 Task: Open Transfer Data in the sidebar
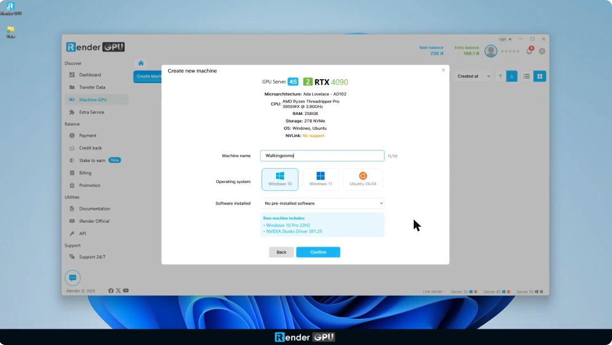pos(97,87)
